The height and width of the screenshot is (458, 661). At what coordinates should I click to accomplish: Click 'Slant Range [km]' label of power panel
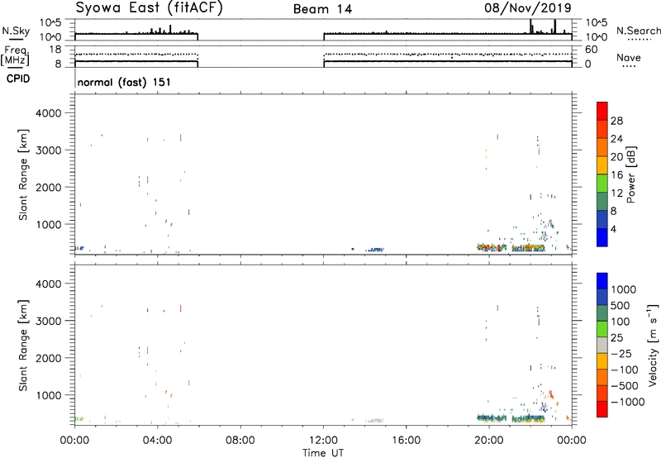[23, 174]
